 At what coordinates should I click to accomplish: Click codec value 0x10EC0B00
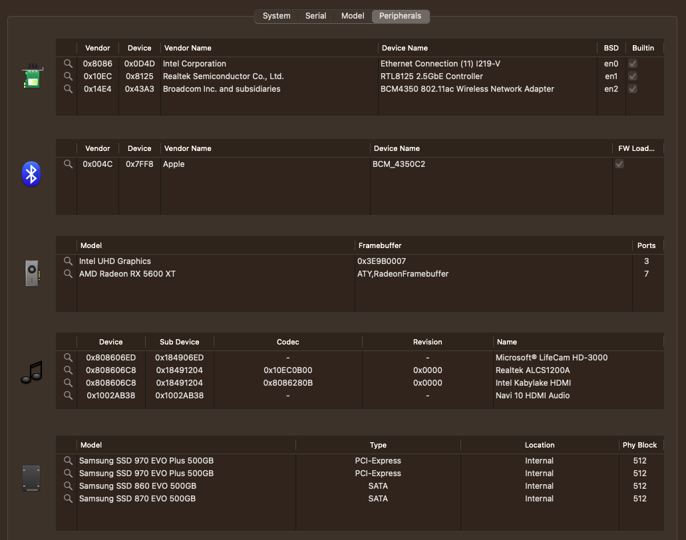click(288, 370)
